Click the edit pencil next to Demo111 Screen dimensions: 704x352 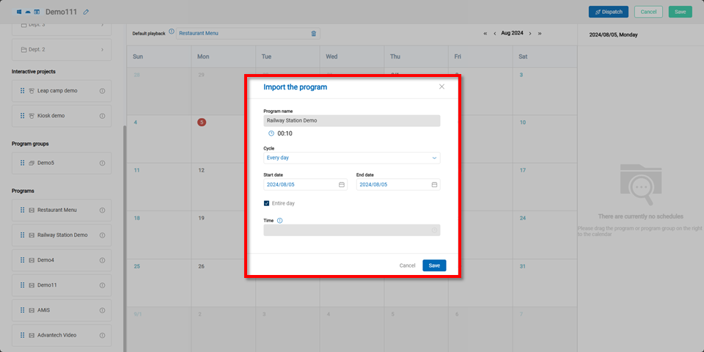(x=87, y=12)
